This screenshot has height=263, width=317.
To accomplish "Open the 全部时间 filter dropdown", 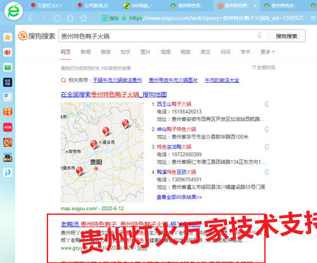I will [x=264, y=68].
